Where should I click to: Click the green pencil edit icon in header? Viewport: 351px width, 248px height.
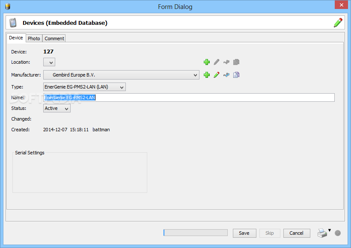pyautogui.click(x=338, y=23)
